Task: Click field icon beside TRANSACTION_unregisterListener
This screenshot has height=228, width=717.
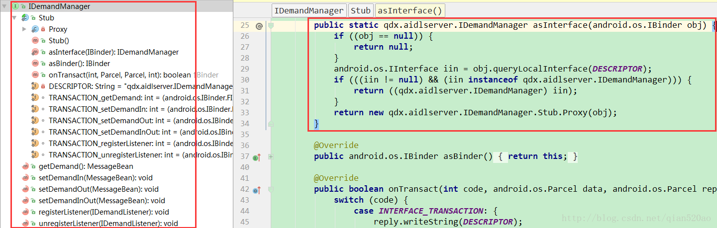Action: coord(35,155)
